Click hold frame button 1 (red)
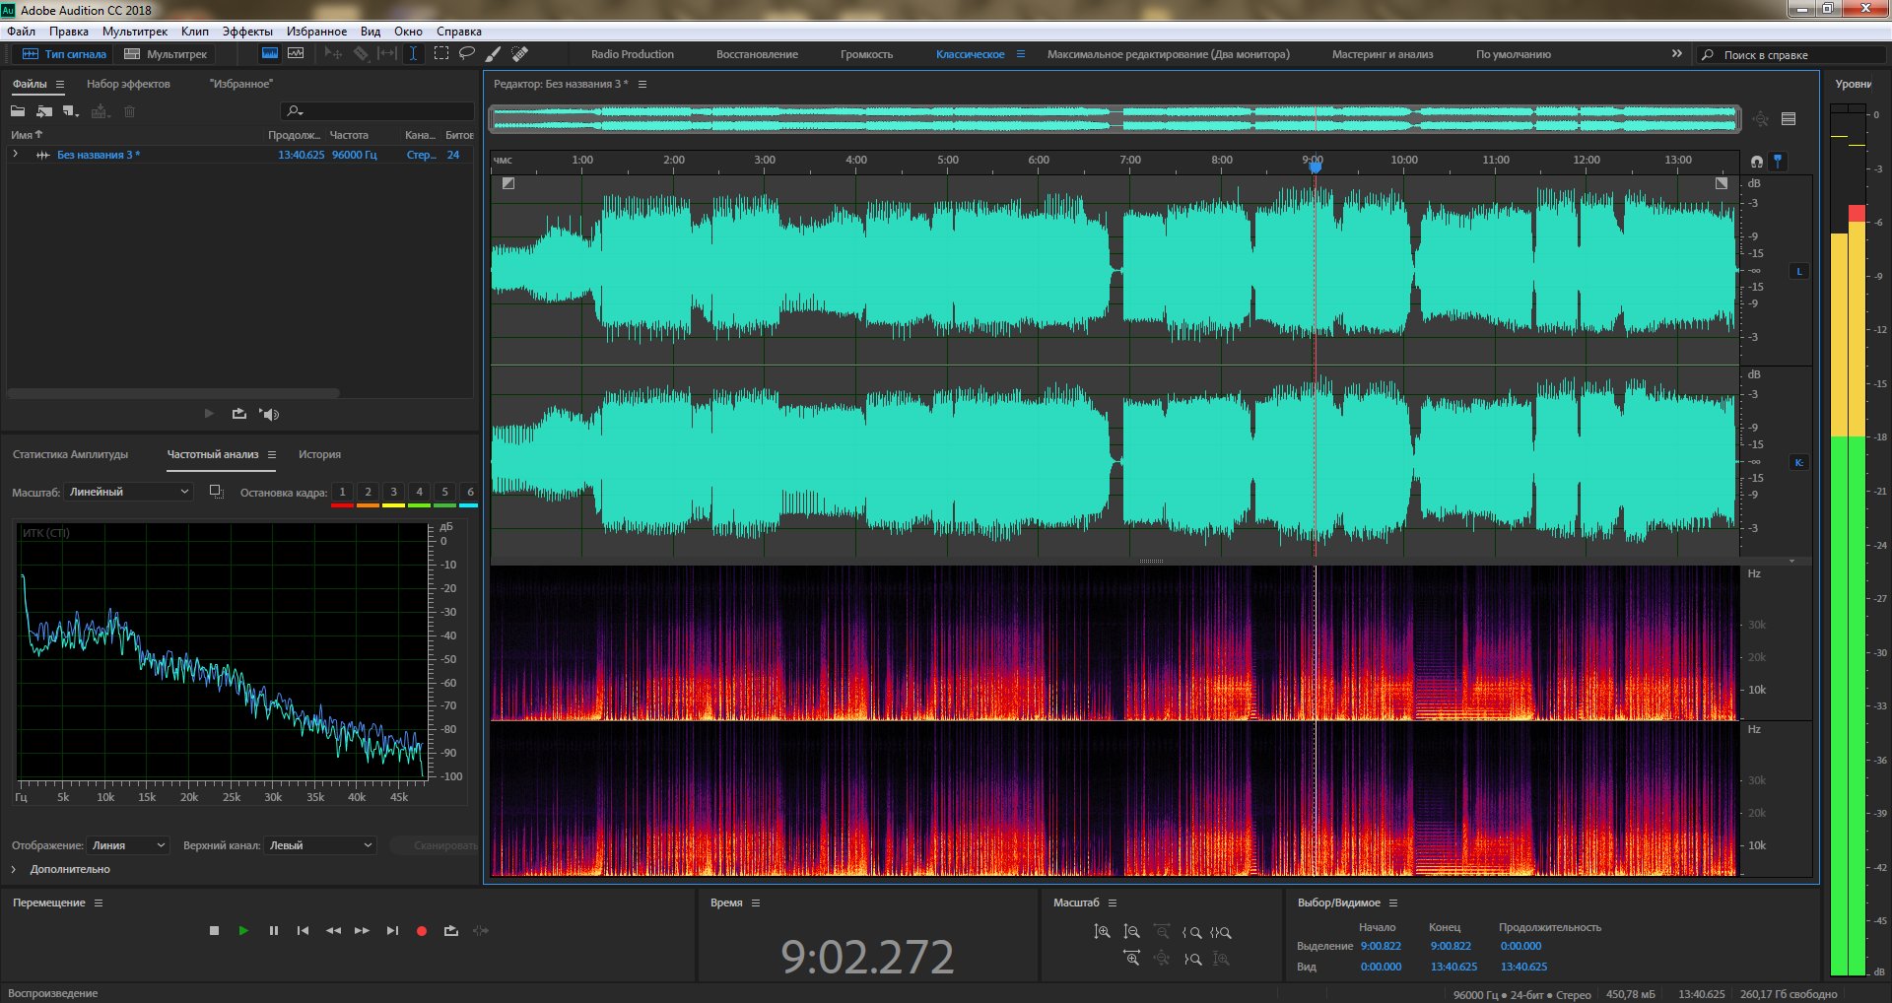The width and height of the screenshot is (1892, 1003). click(x=342, y=494)
